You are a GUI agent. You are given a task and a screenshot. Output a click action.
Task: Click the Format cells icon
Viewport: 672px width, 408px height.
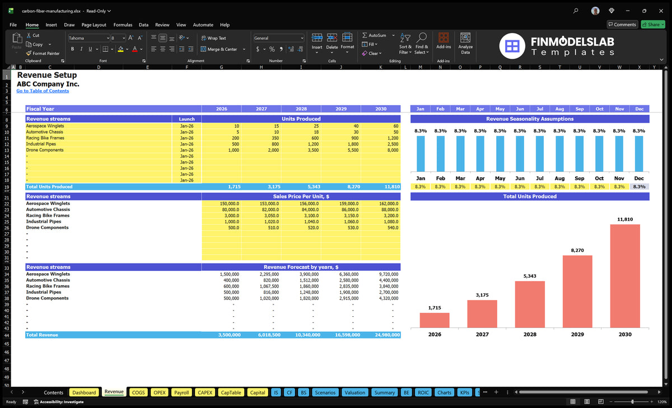[347, 37]
